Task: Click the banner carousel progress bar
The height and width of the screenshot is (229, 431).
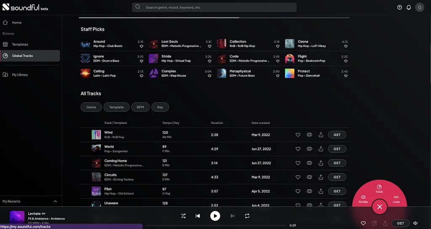Action: (214, 18)
